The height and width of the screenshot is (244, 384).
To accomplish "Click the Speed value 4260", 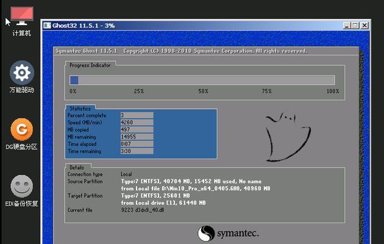I will [137, 122].
